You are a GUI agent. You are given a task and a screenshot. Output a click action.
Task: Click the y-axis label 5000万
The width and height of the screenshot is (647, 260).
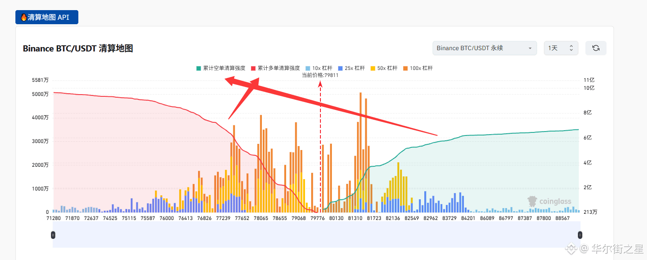click(x=40, y=94)
